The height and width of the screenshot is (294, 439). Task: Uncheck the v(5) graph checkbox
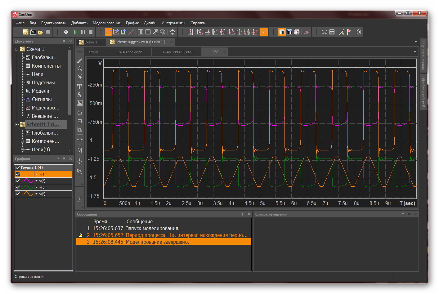(x=18, y=187)
